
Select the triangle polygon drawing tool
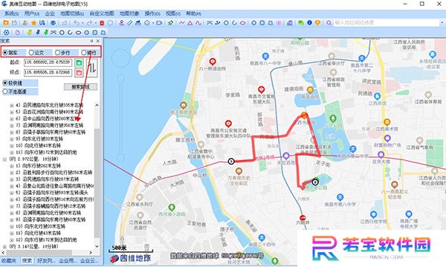pos(190,23)
